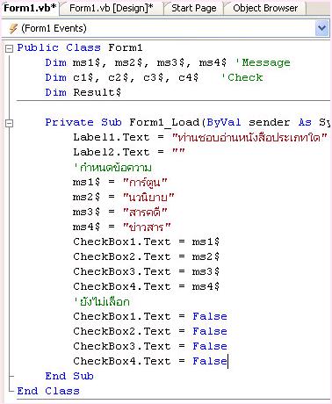The width and height of the screenshot is (332, 404).
Task: Click the lightning bolt events icon
Action: pyautogui.click(x=13, y=29)
